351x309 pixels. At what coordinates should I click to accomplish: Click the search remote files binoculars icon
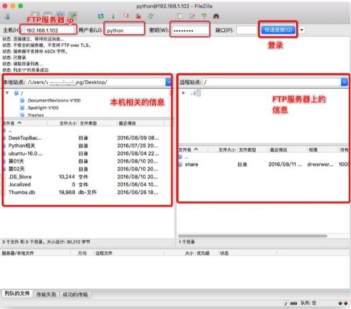pos(217,17)
